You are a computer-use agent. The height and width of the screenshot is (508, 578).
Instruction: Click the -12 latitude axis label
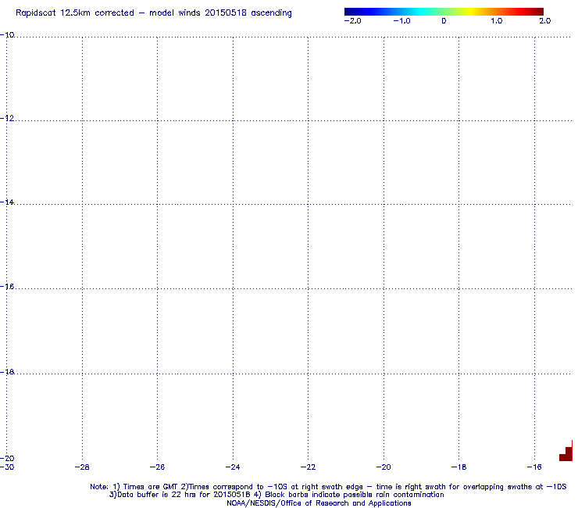click(x=7, y=119)
